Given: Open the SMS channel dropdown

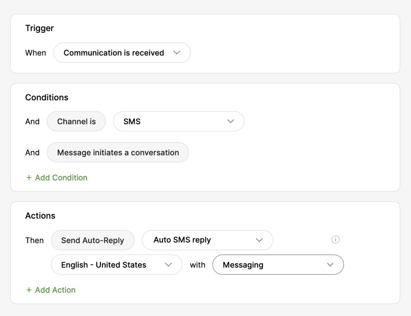Looking at the screenshot, I should click(179, 121).
